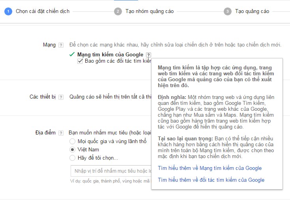The height and width of the screenshot is (205, 290).
Task: Choose Hãy để tôi chọn... radio option
Action: click(72, 158)
